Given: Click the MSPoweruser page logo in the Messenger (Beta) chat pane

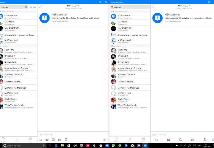Looking at the screenshot, I should click(x=157, y=18).
